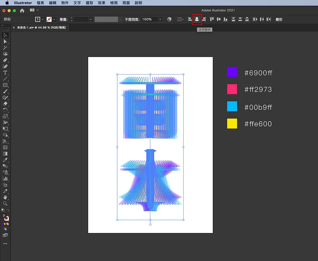This screenshot has width=318, height=261.
Task: Open the stroke color dropdown arrow
Action: (54, 19)
